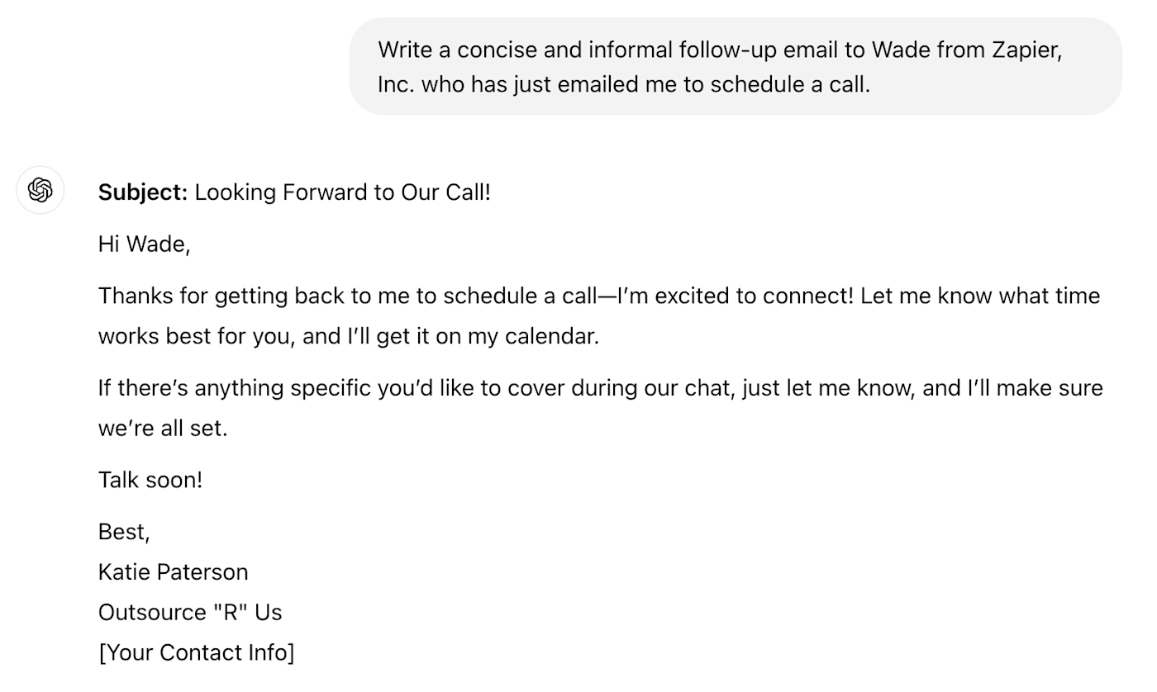Screen dimensions: 1157x692
Task: Click the subject line Looking Forward to Our Call
Action: point(342,192)
